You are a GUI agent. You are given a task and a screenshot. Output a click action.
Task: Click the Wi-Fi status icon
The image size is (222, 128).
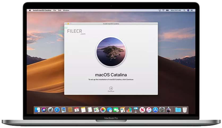coord(163,10)
